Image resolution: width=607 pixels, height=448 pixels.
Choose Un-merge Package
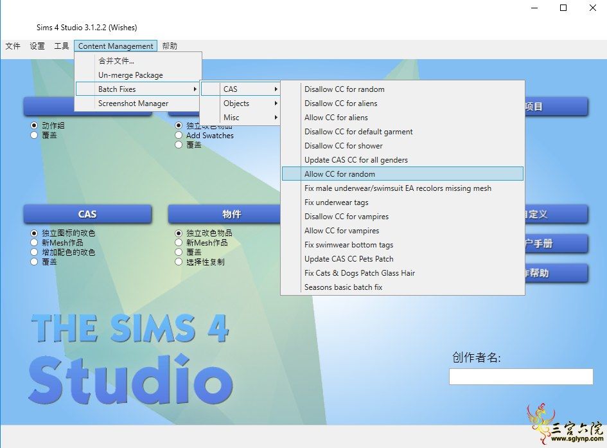tap(138, 75)
